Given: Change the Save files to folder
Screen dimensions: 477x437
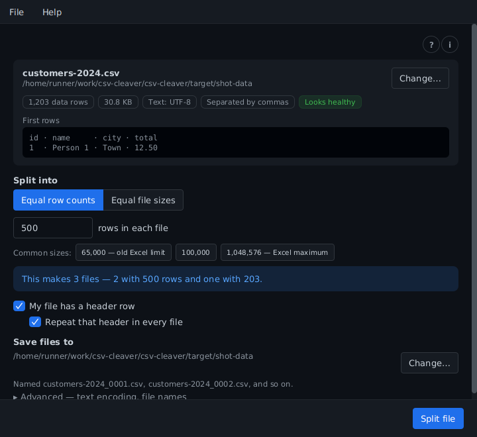Looking at the screenshot, I should pyautogui.click(x=429, y=363).
